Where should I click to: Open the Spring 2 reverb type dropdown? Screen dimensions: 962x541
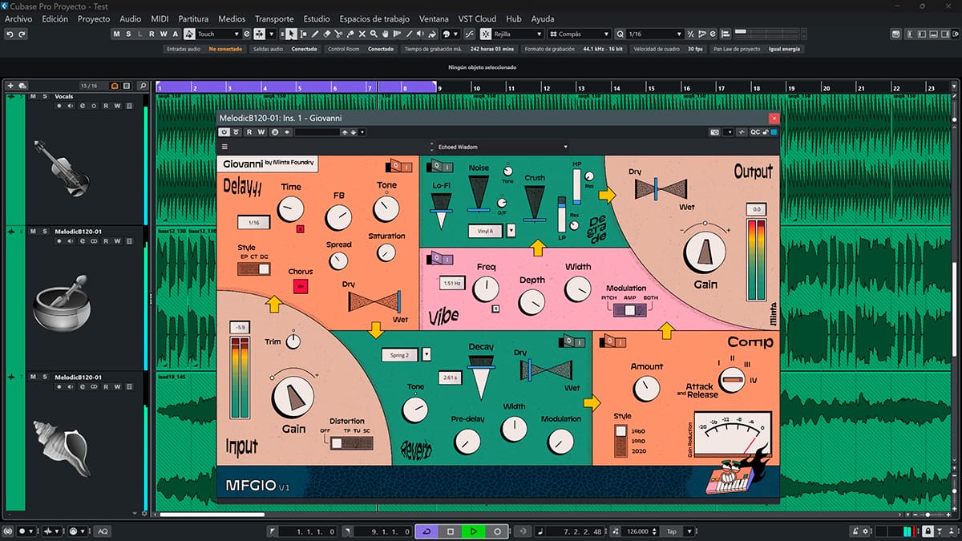pos(426,354)
